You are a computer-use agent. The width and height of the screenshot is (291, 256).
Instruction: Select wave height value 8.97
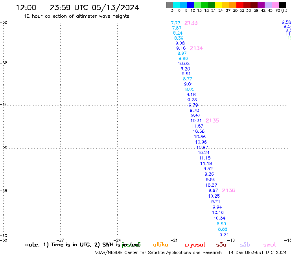click(182, 53)
